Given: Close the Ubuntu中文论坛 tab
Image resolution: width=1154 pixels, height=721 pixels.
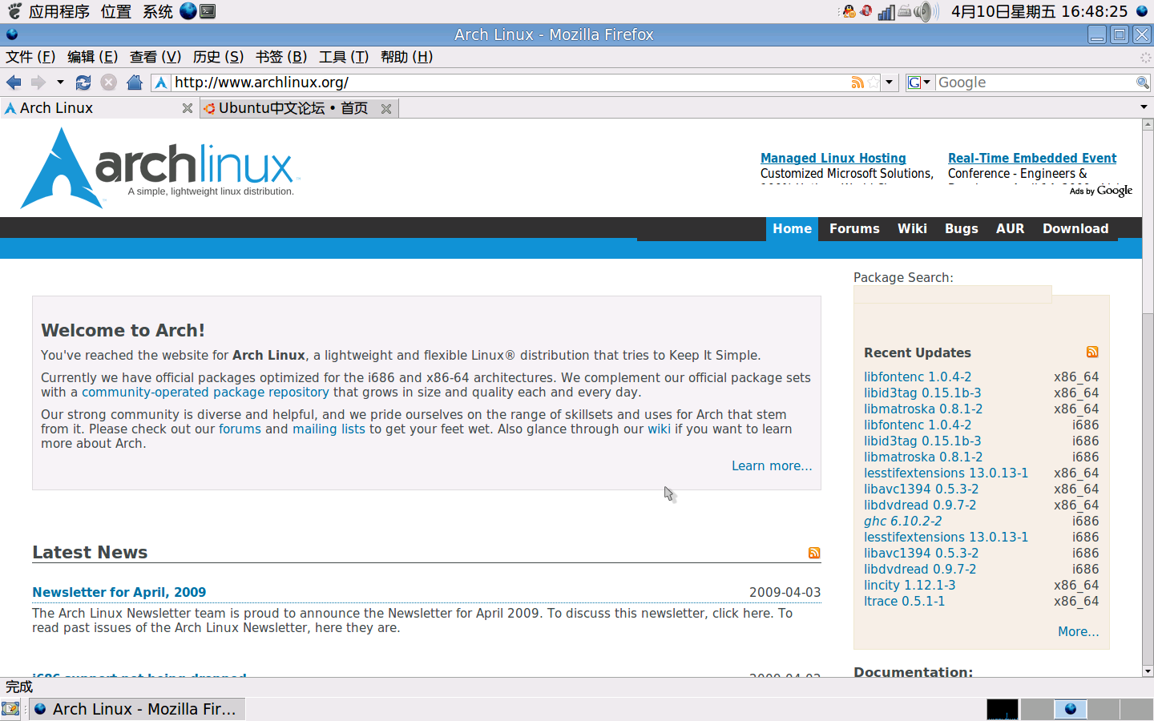Looking at the screenshot, I should point(386,109).
